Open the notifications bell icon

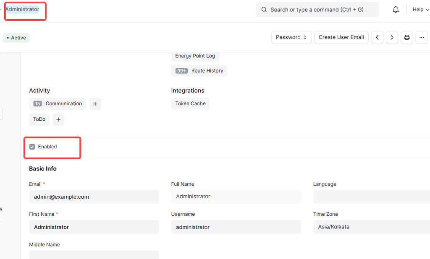396,10
